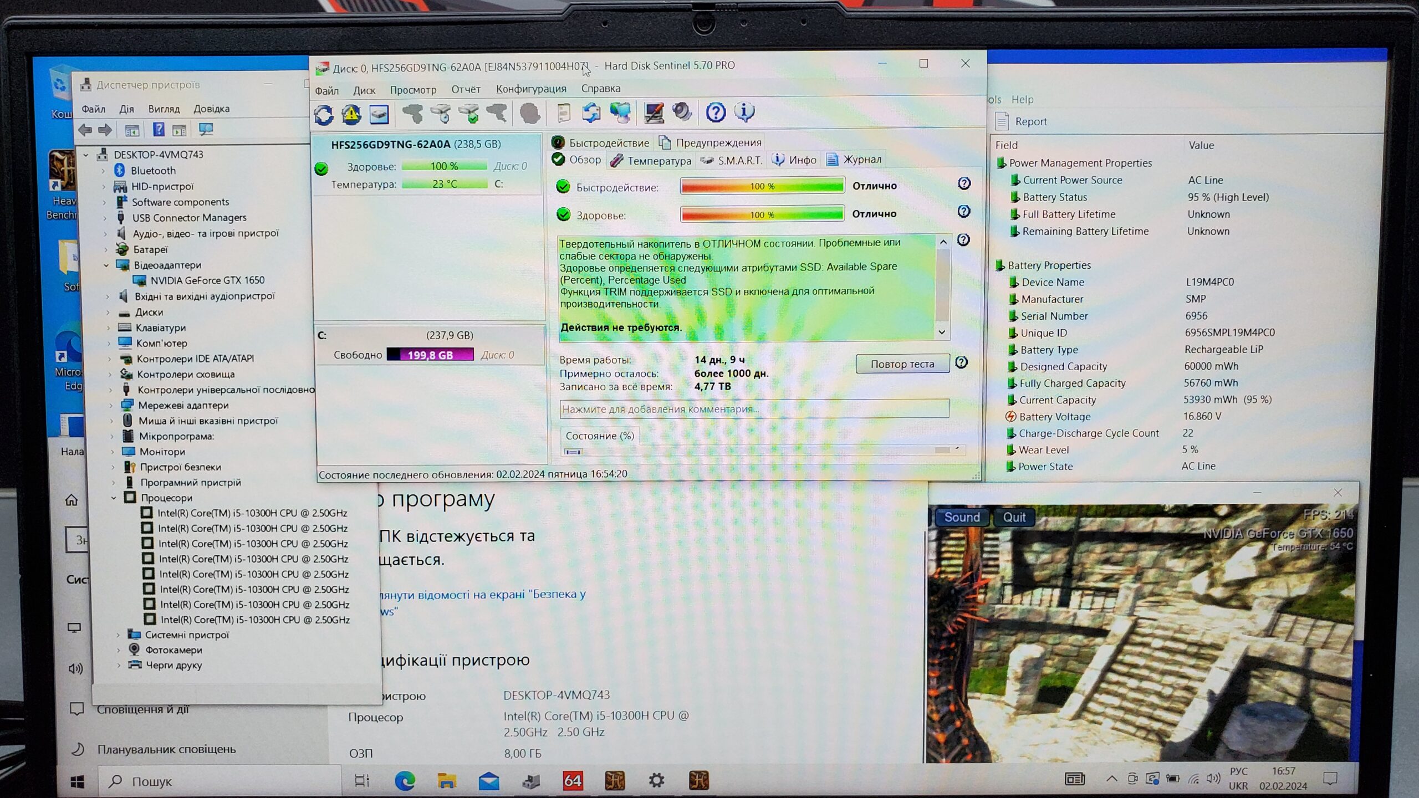
Task: Click the yellow warning triangle toolbar icon
Action: coord(351,114)
